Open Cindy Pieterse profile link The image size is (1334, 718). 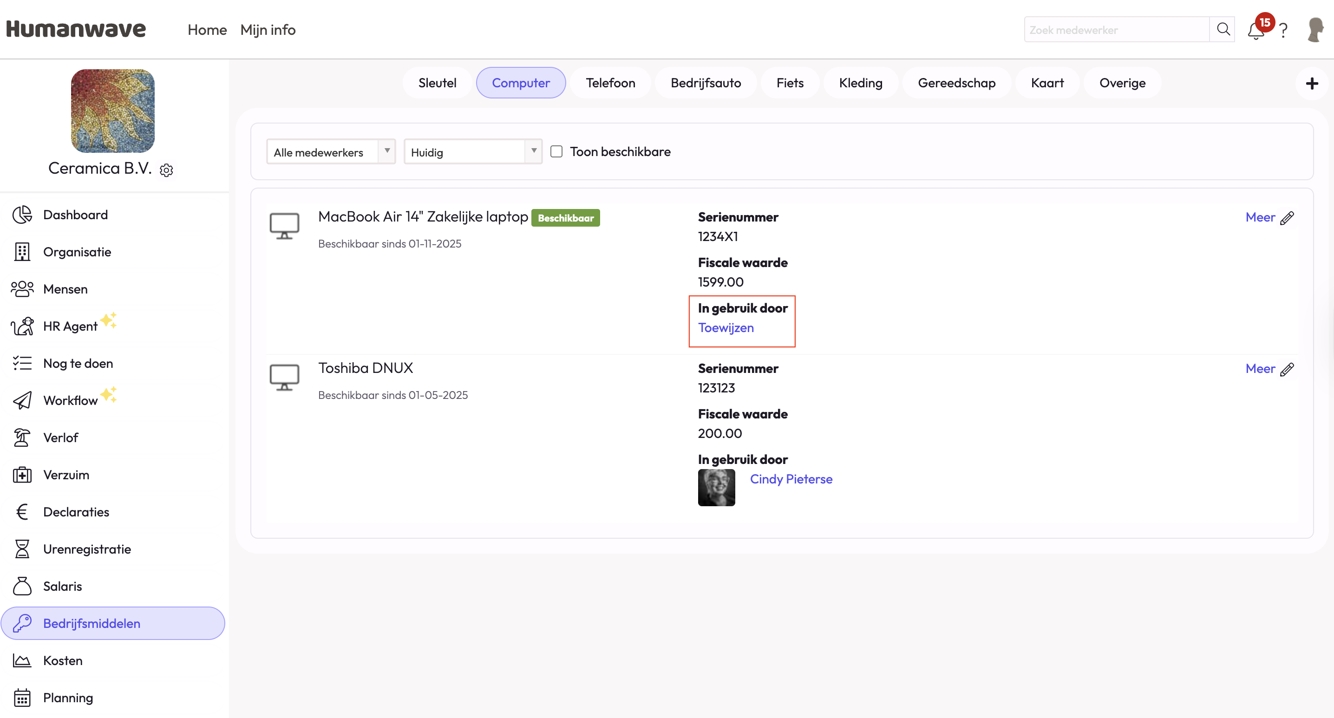(x=791, y=479)
